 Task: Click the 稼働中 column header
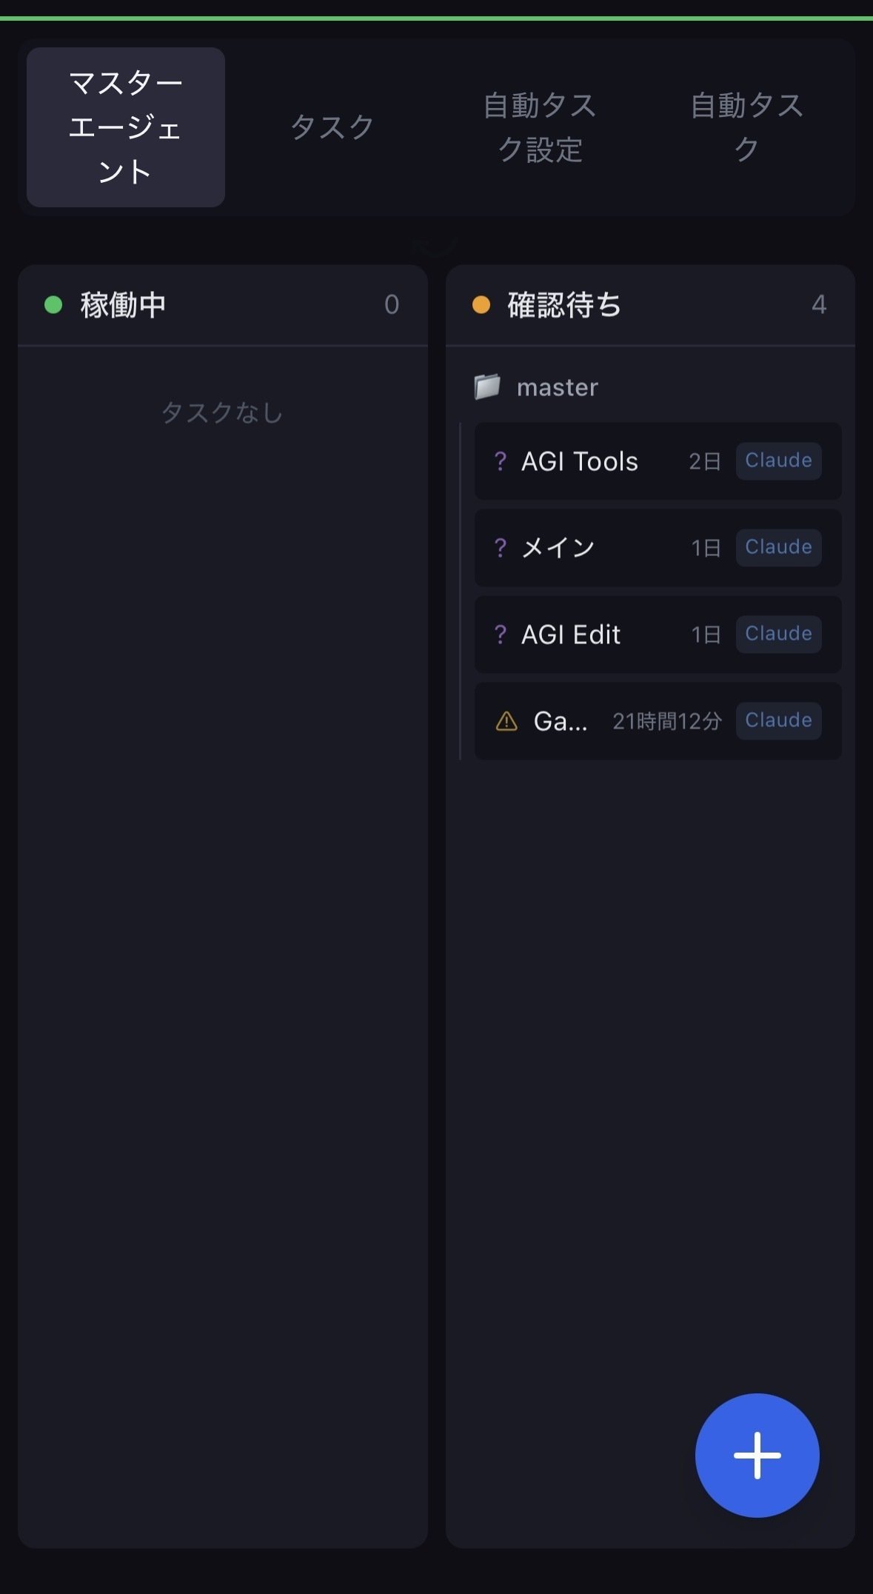[124, 305]
